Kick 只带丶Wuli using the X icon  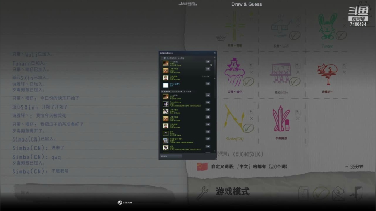298,26
